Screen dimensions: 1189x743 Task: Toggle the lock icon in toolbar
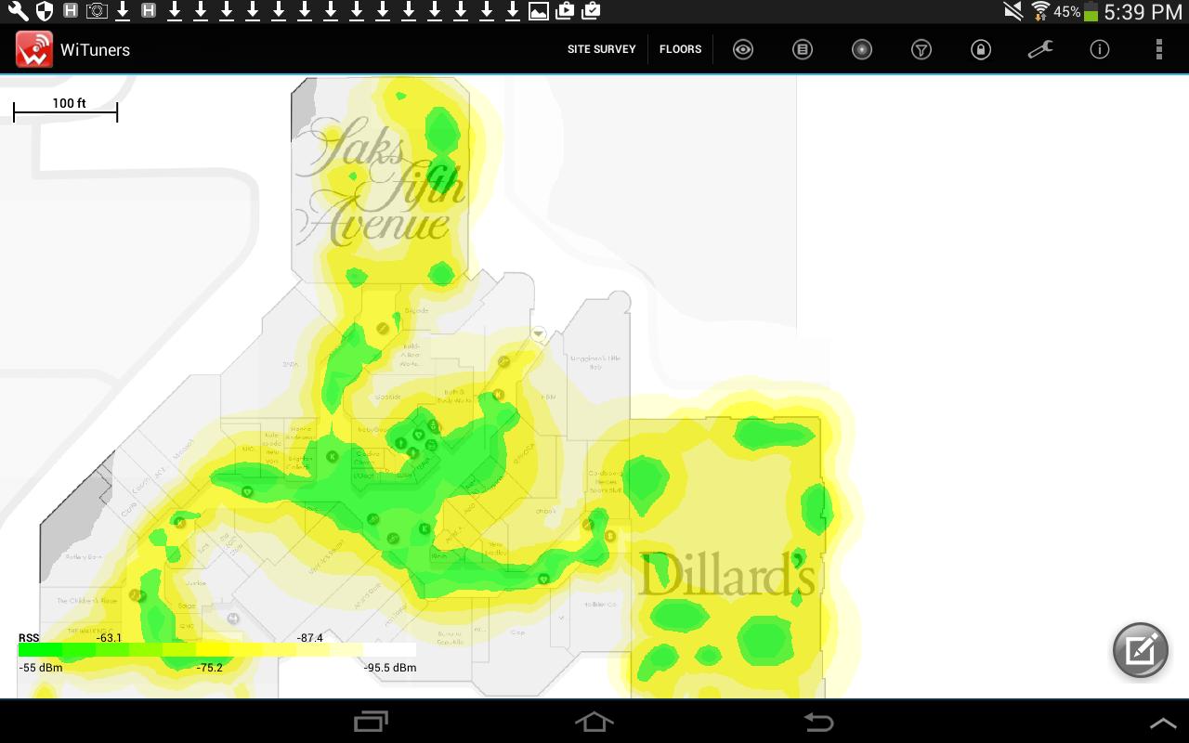(x=981, y=49)
